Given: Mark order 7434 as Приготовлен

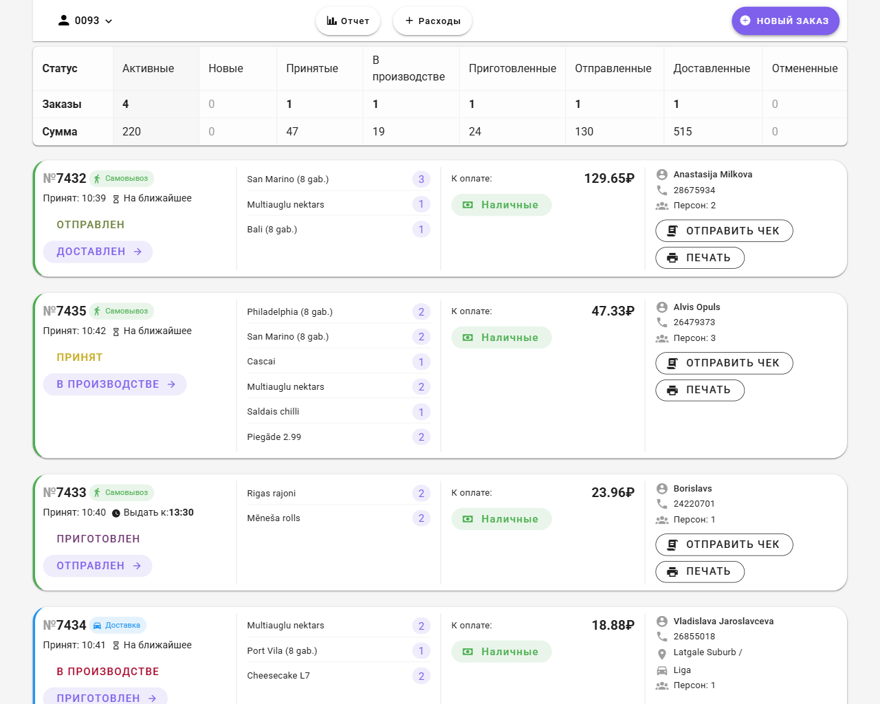Looking at the screenshot, I should point(105,696).
